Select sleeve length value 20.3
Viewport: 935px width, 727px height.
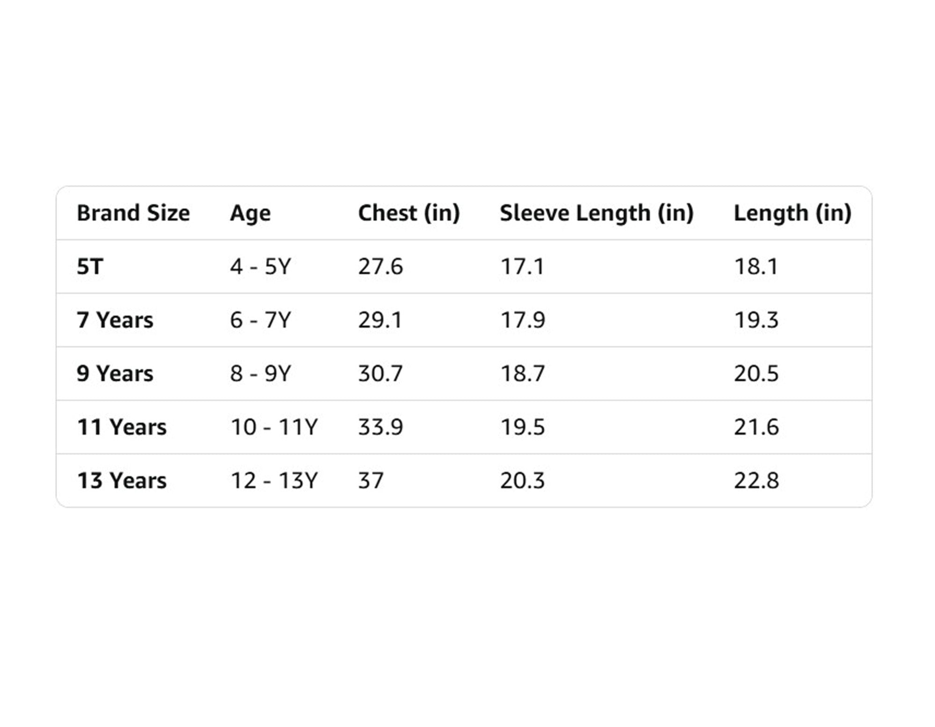pyautogui.click(x=522, y=480)
